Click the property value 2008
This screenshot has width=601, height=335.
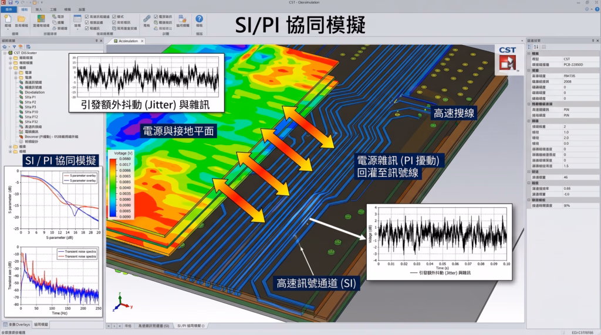[568, 81]
